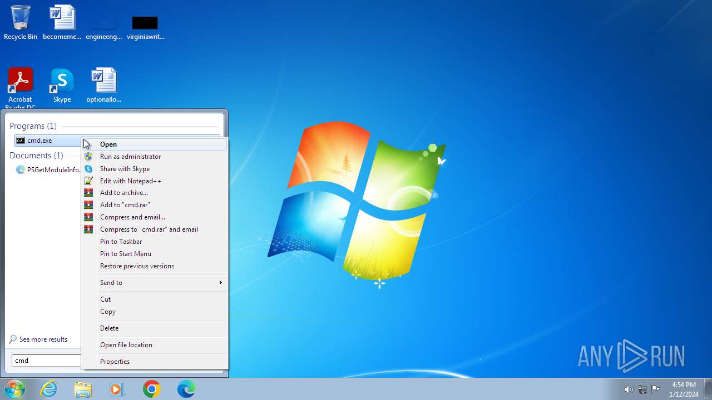Viewport: 712px width, 400px height.
Task: Select Compress and email... entry
Action: tap(155, 217)
